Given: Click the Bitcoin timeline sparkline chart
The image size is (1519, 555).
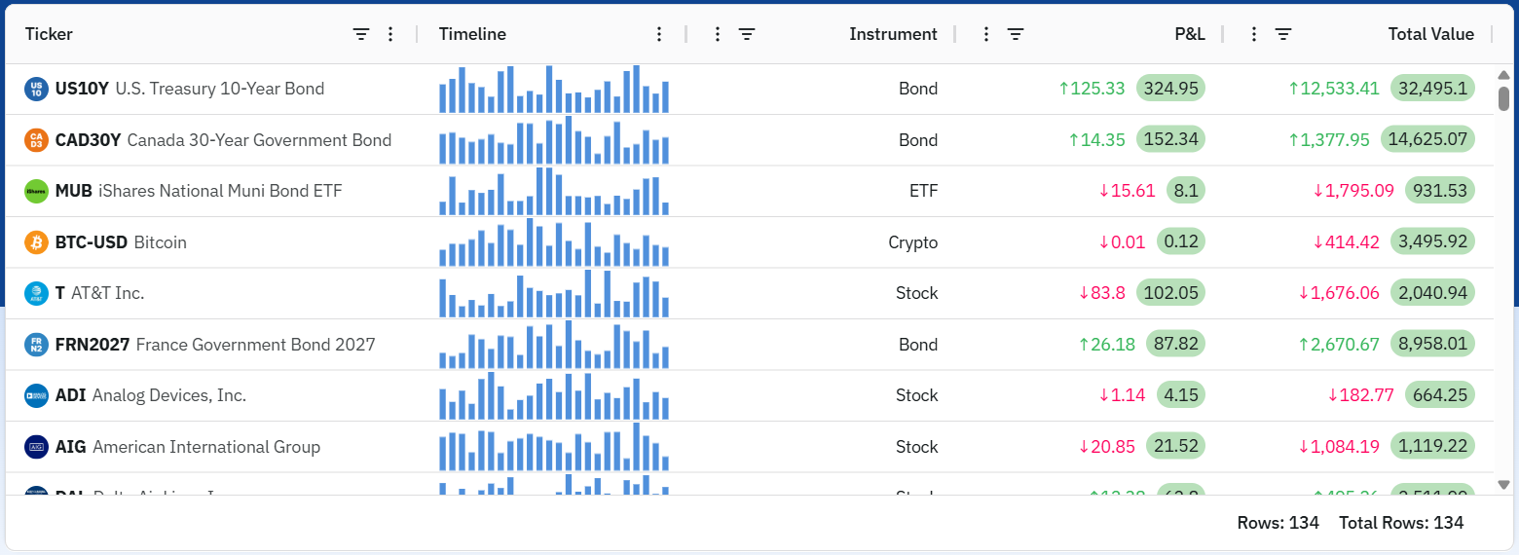Looking at the screenshot, I should pyautogui.click(x=553, y=242).
